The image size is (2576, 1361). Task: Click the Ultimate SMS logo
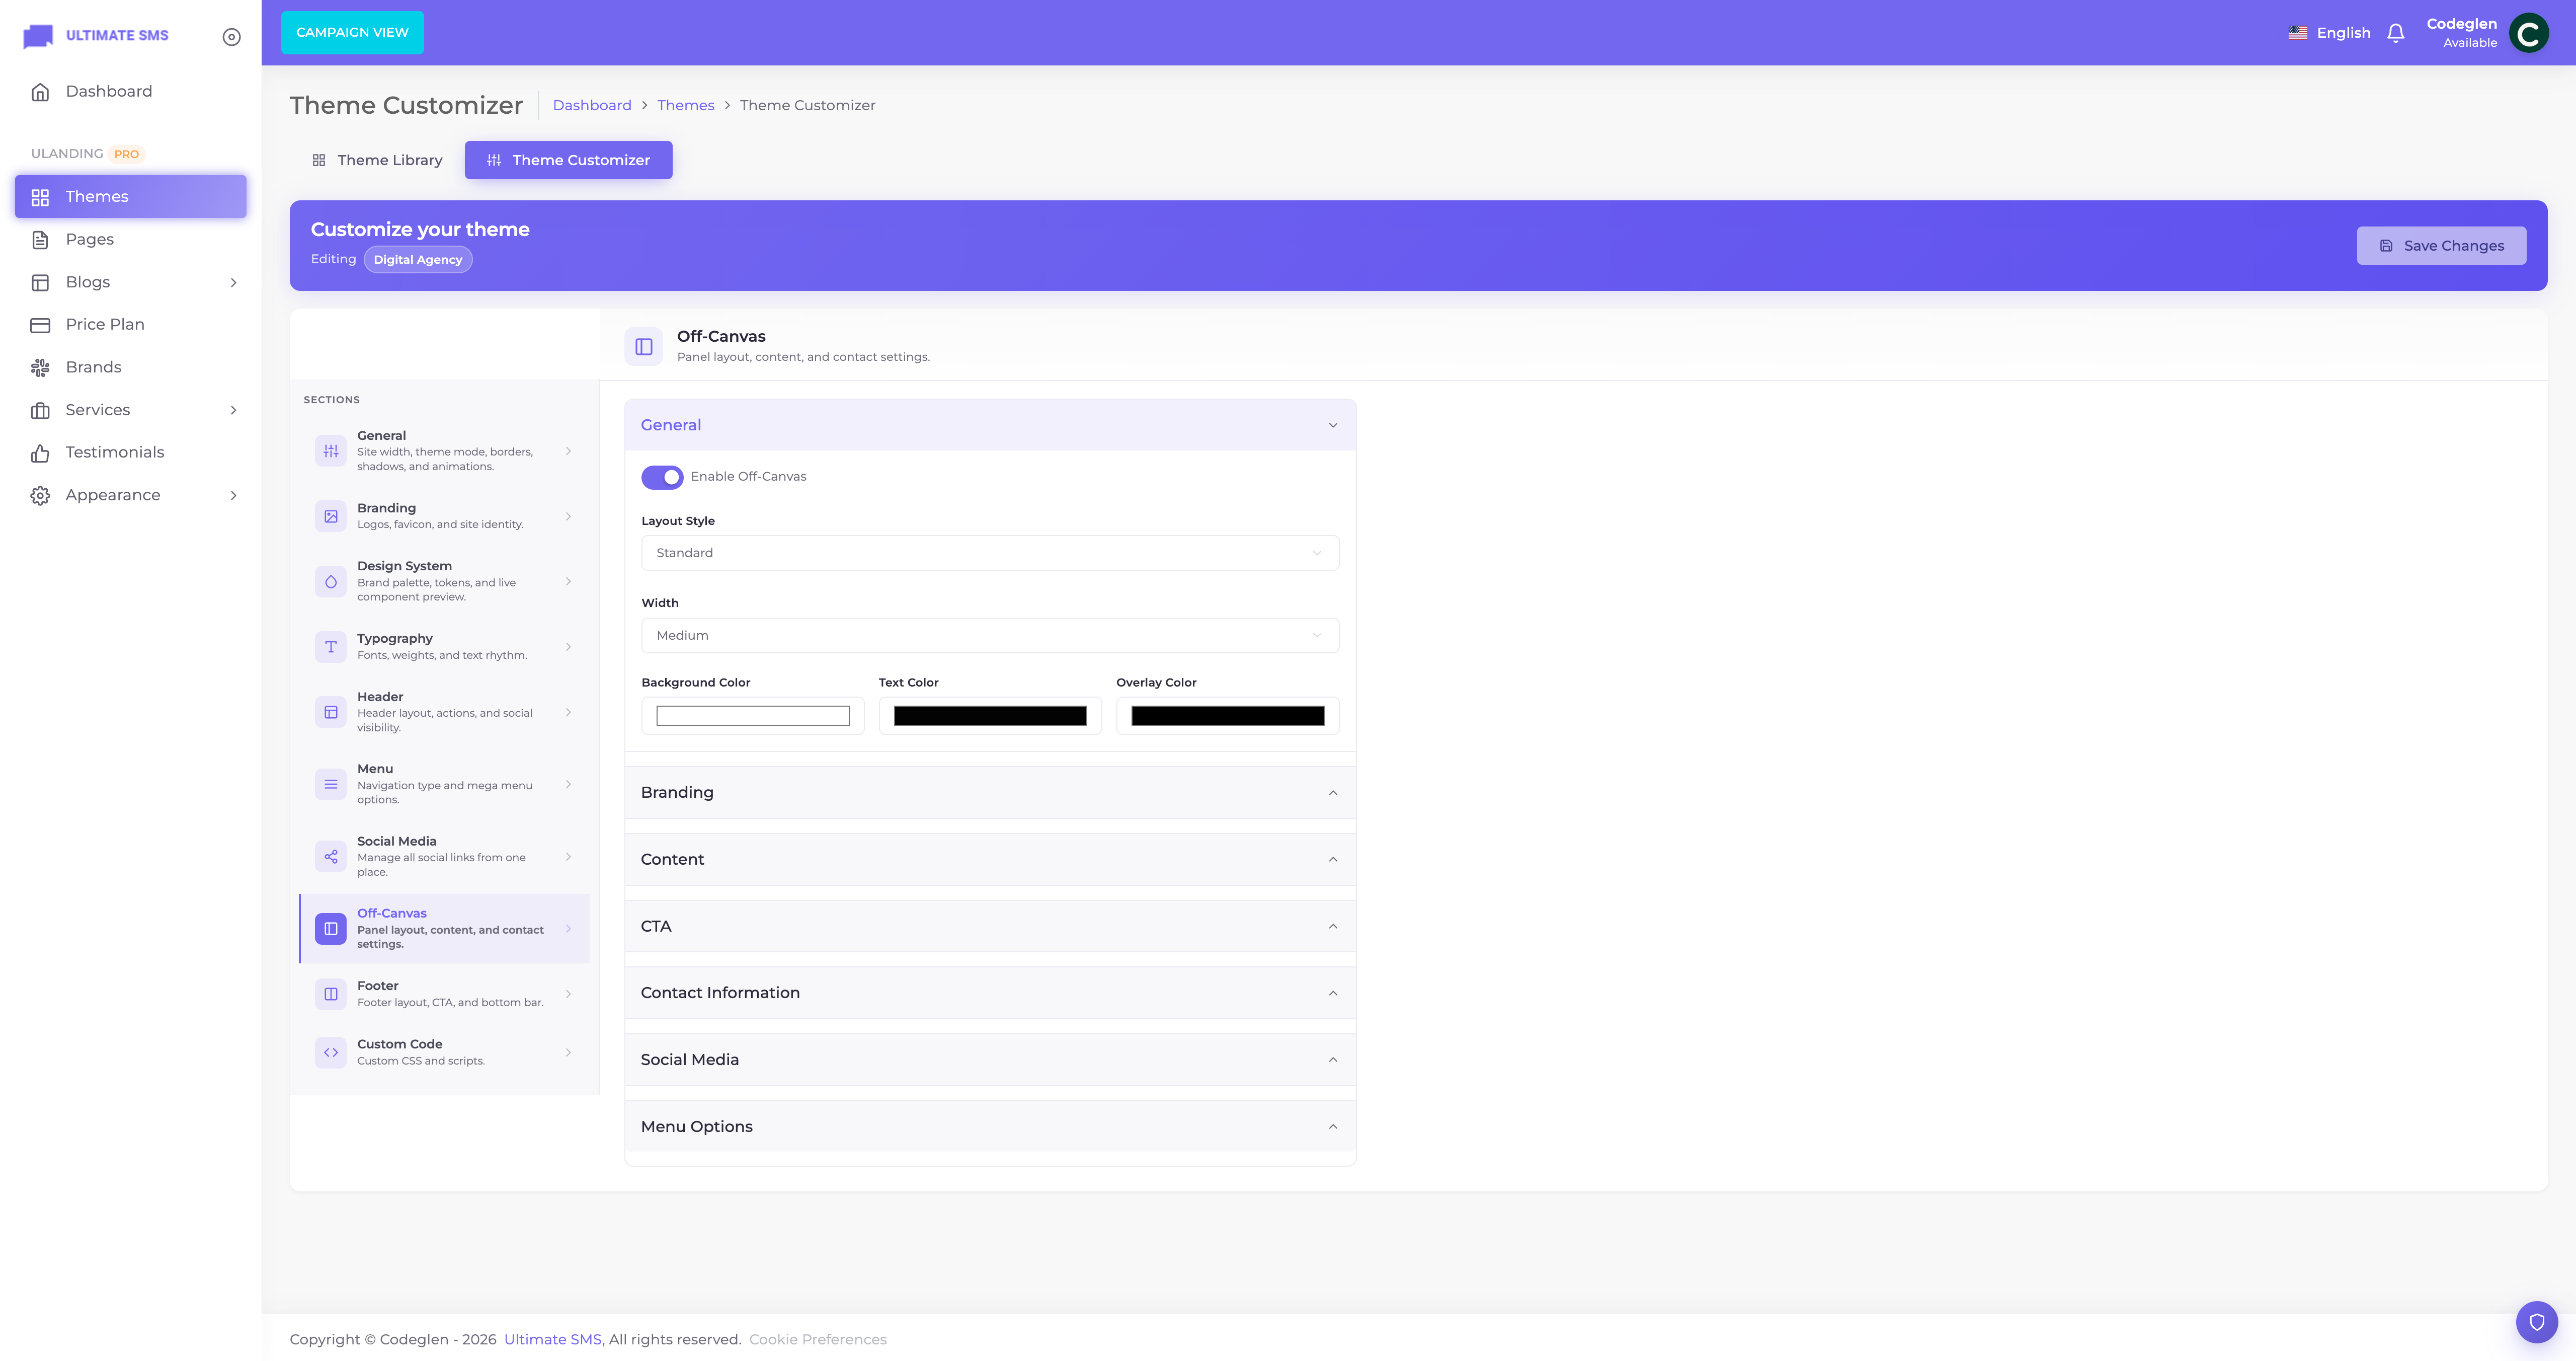pyautogui.click(x=96, y=36)
